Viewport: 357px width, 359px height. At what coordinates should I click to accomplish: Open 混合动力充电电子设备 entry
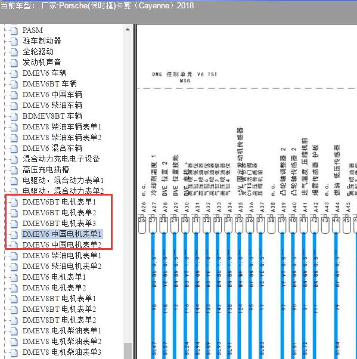tap(61, 159)
